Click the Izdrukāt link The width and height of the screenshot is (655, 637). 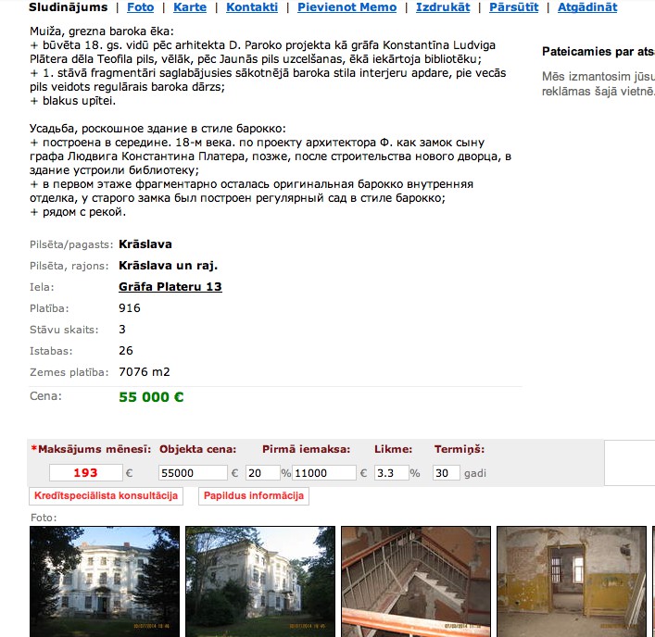click(443, 7)
